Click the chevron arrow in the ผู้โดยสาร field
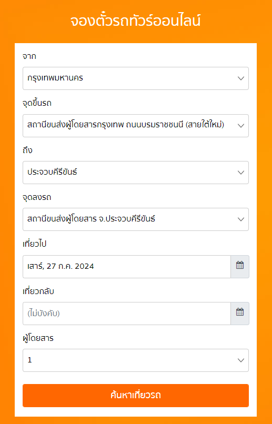Viewport: 272px width, 424px height. coord(240,360)
